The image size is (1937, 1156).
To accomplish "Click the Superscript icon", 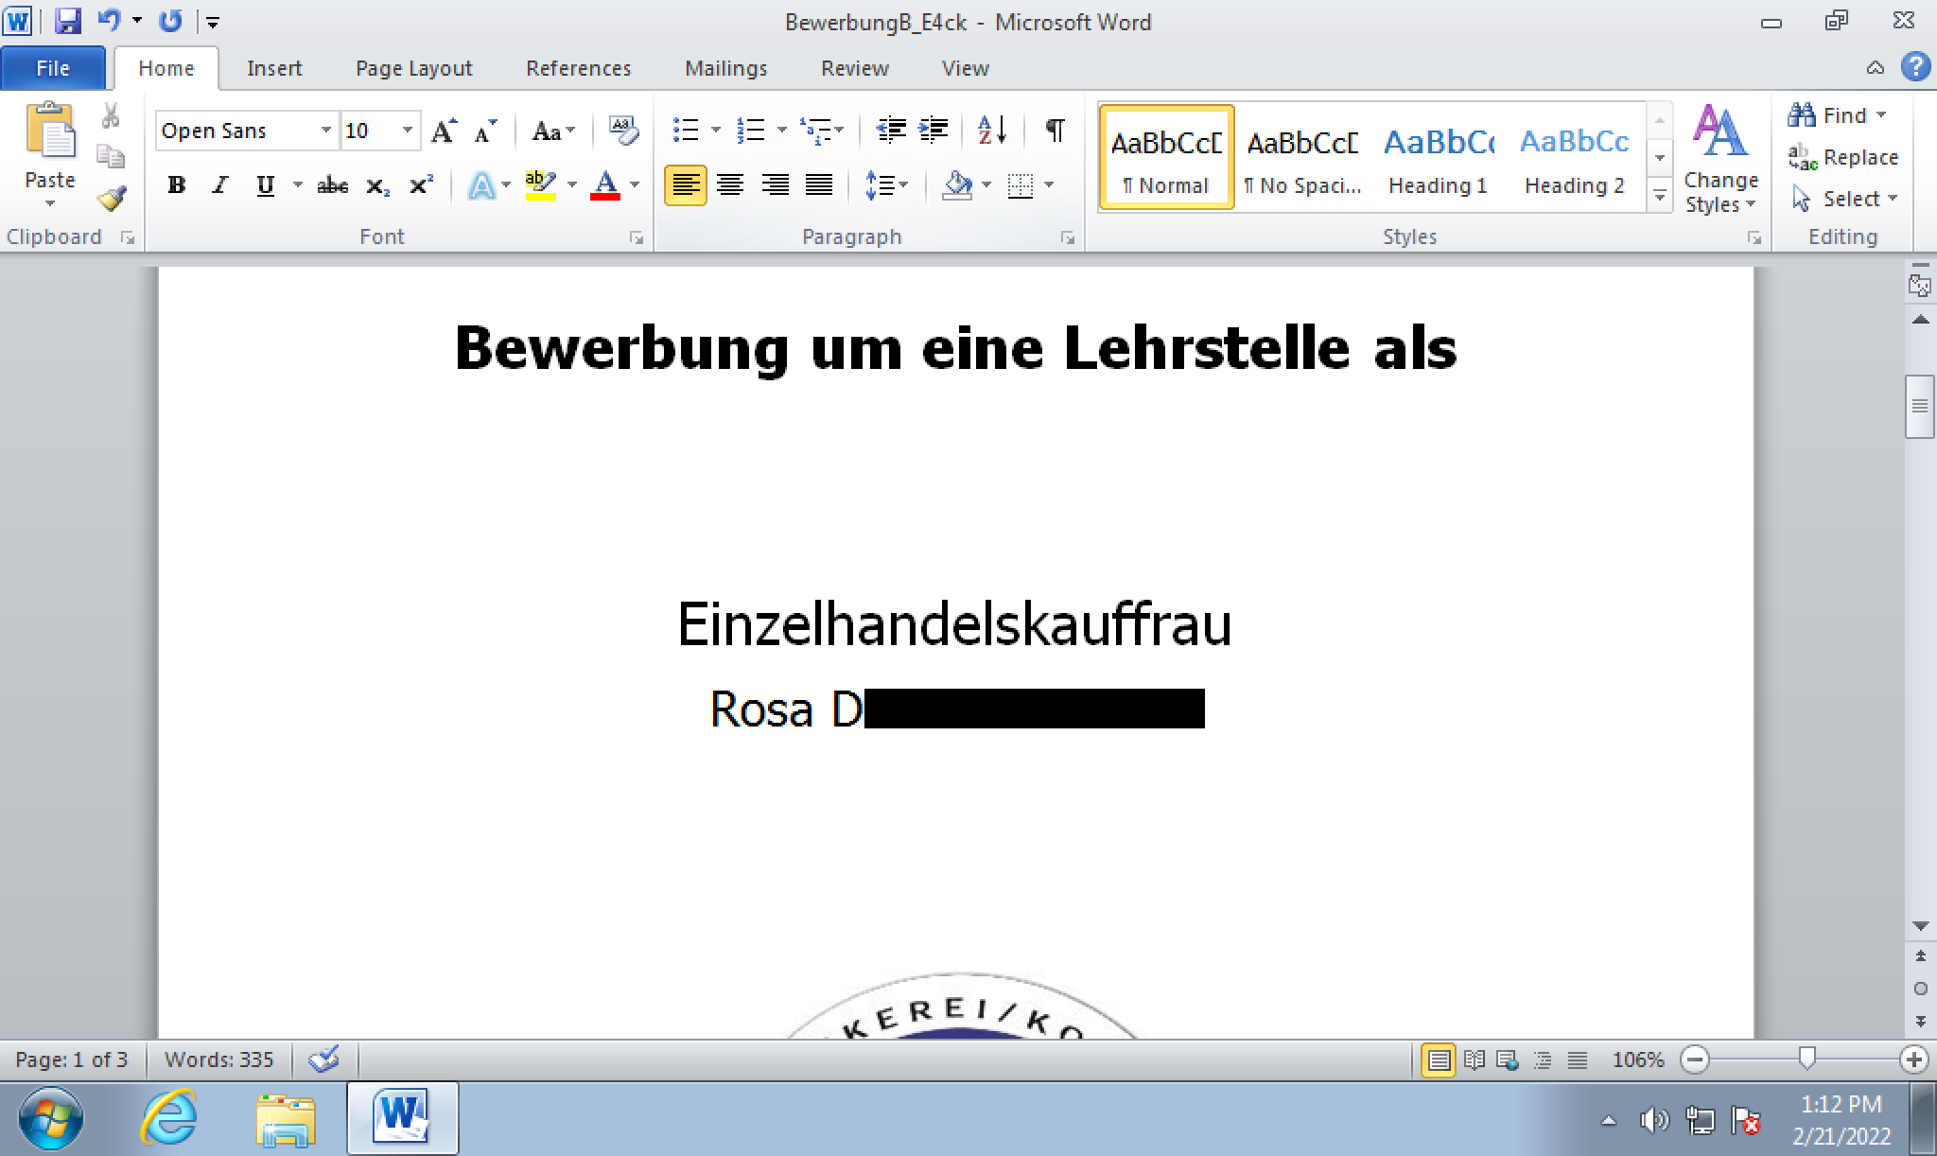I will (421, 185).
